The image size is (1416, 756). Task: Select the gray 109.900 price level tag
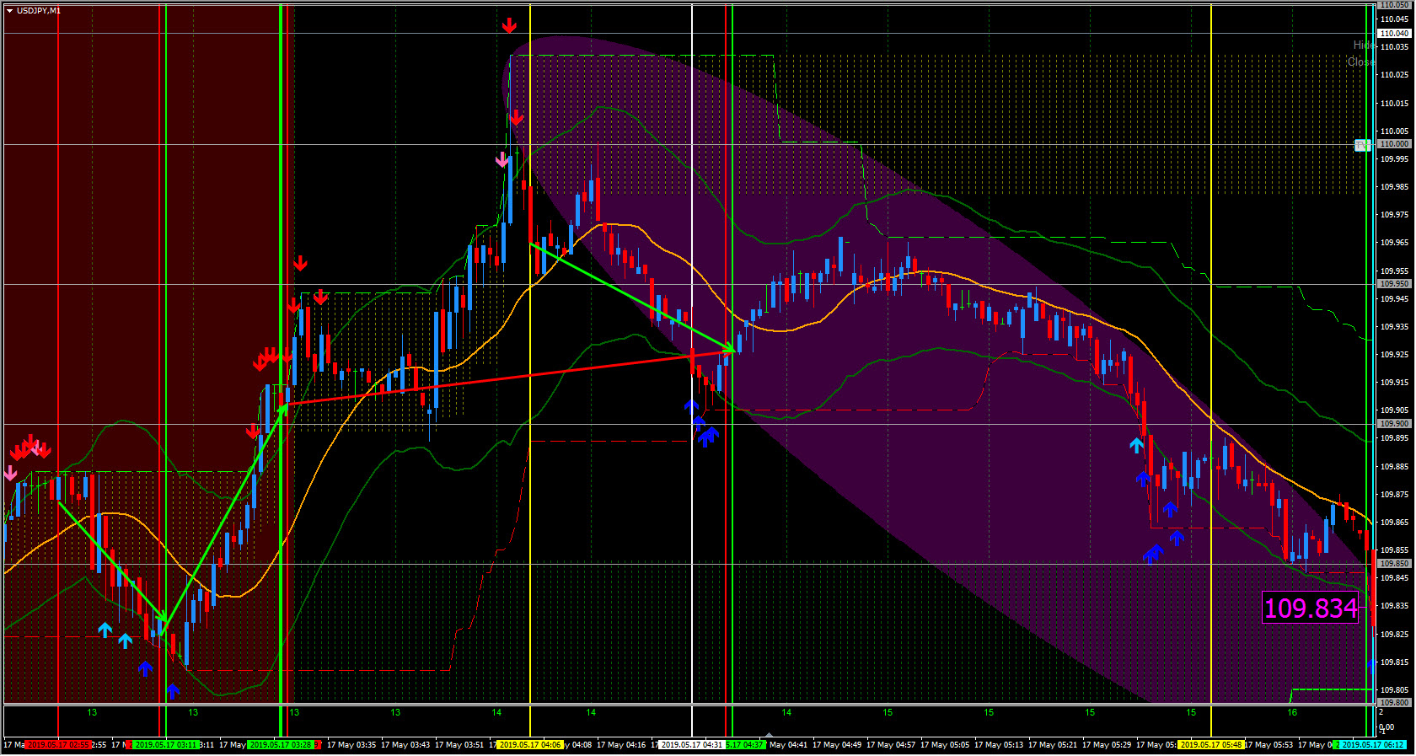click(1394, 424)
